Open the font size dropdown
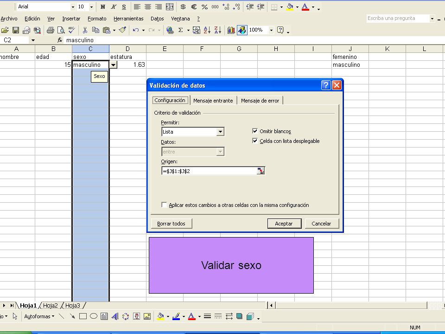 click(91, 7)
